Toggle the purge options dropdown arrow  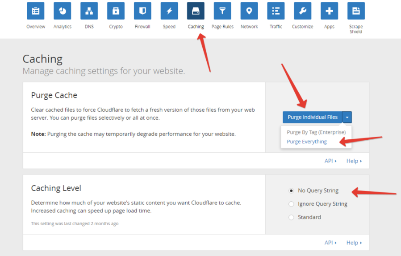[347, 117]
